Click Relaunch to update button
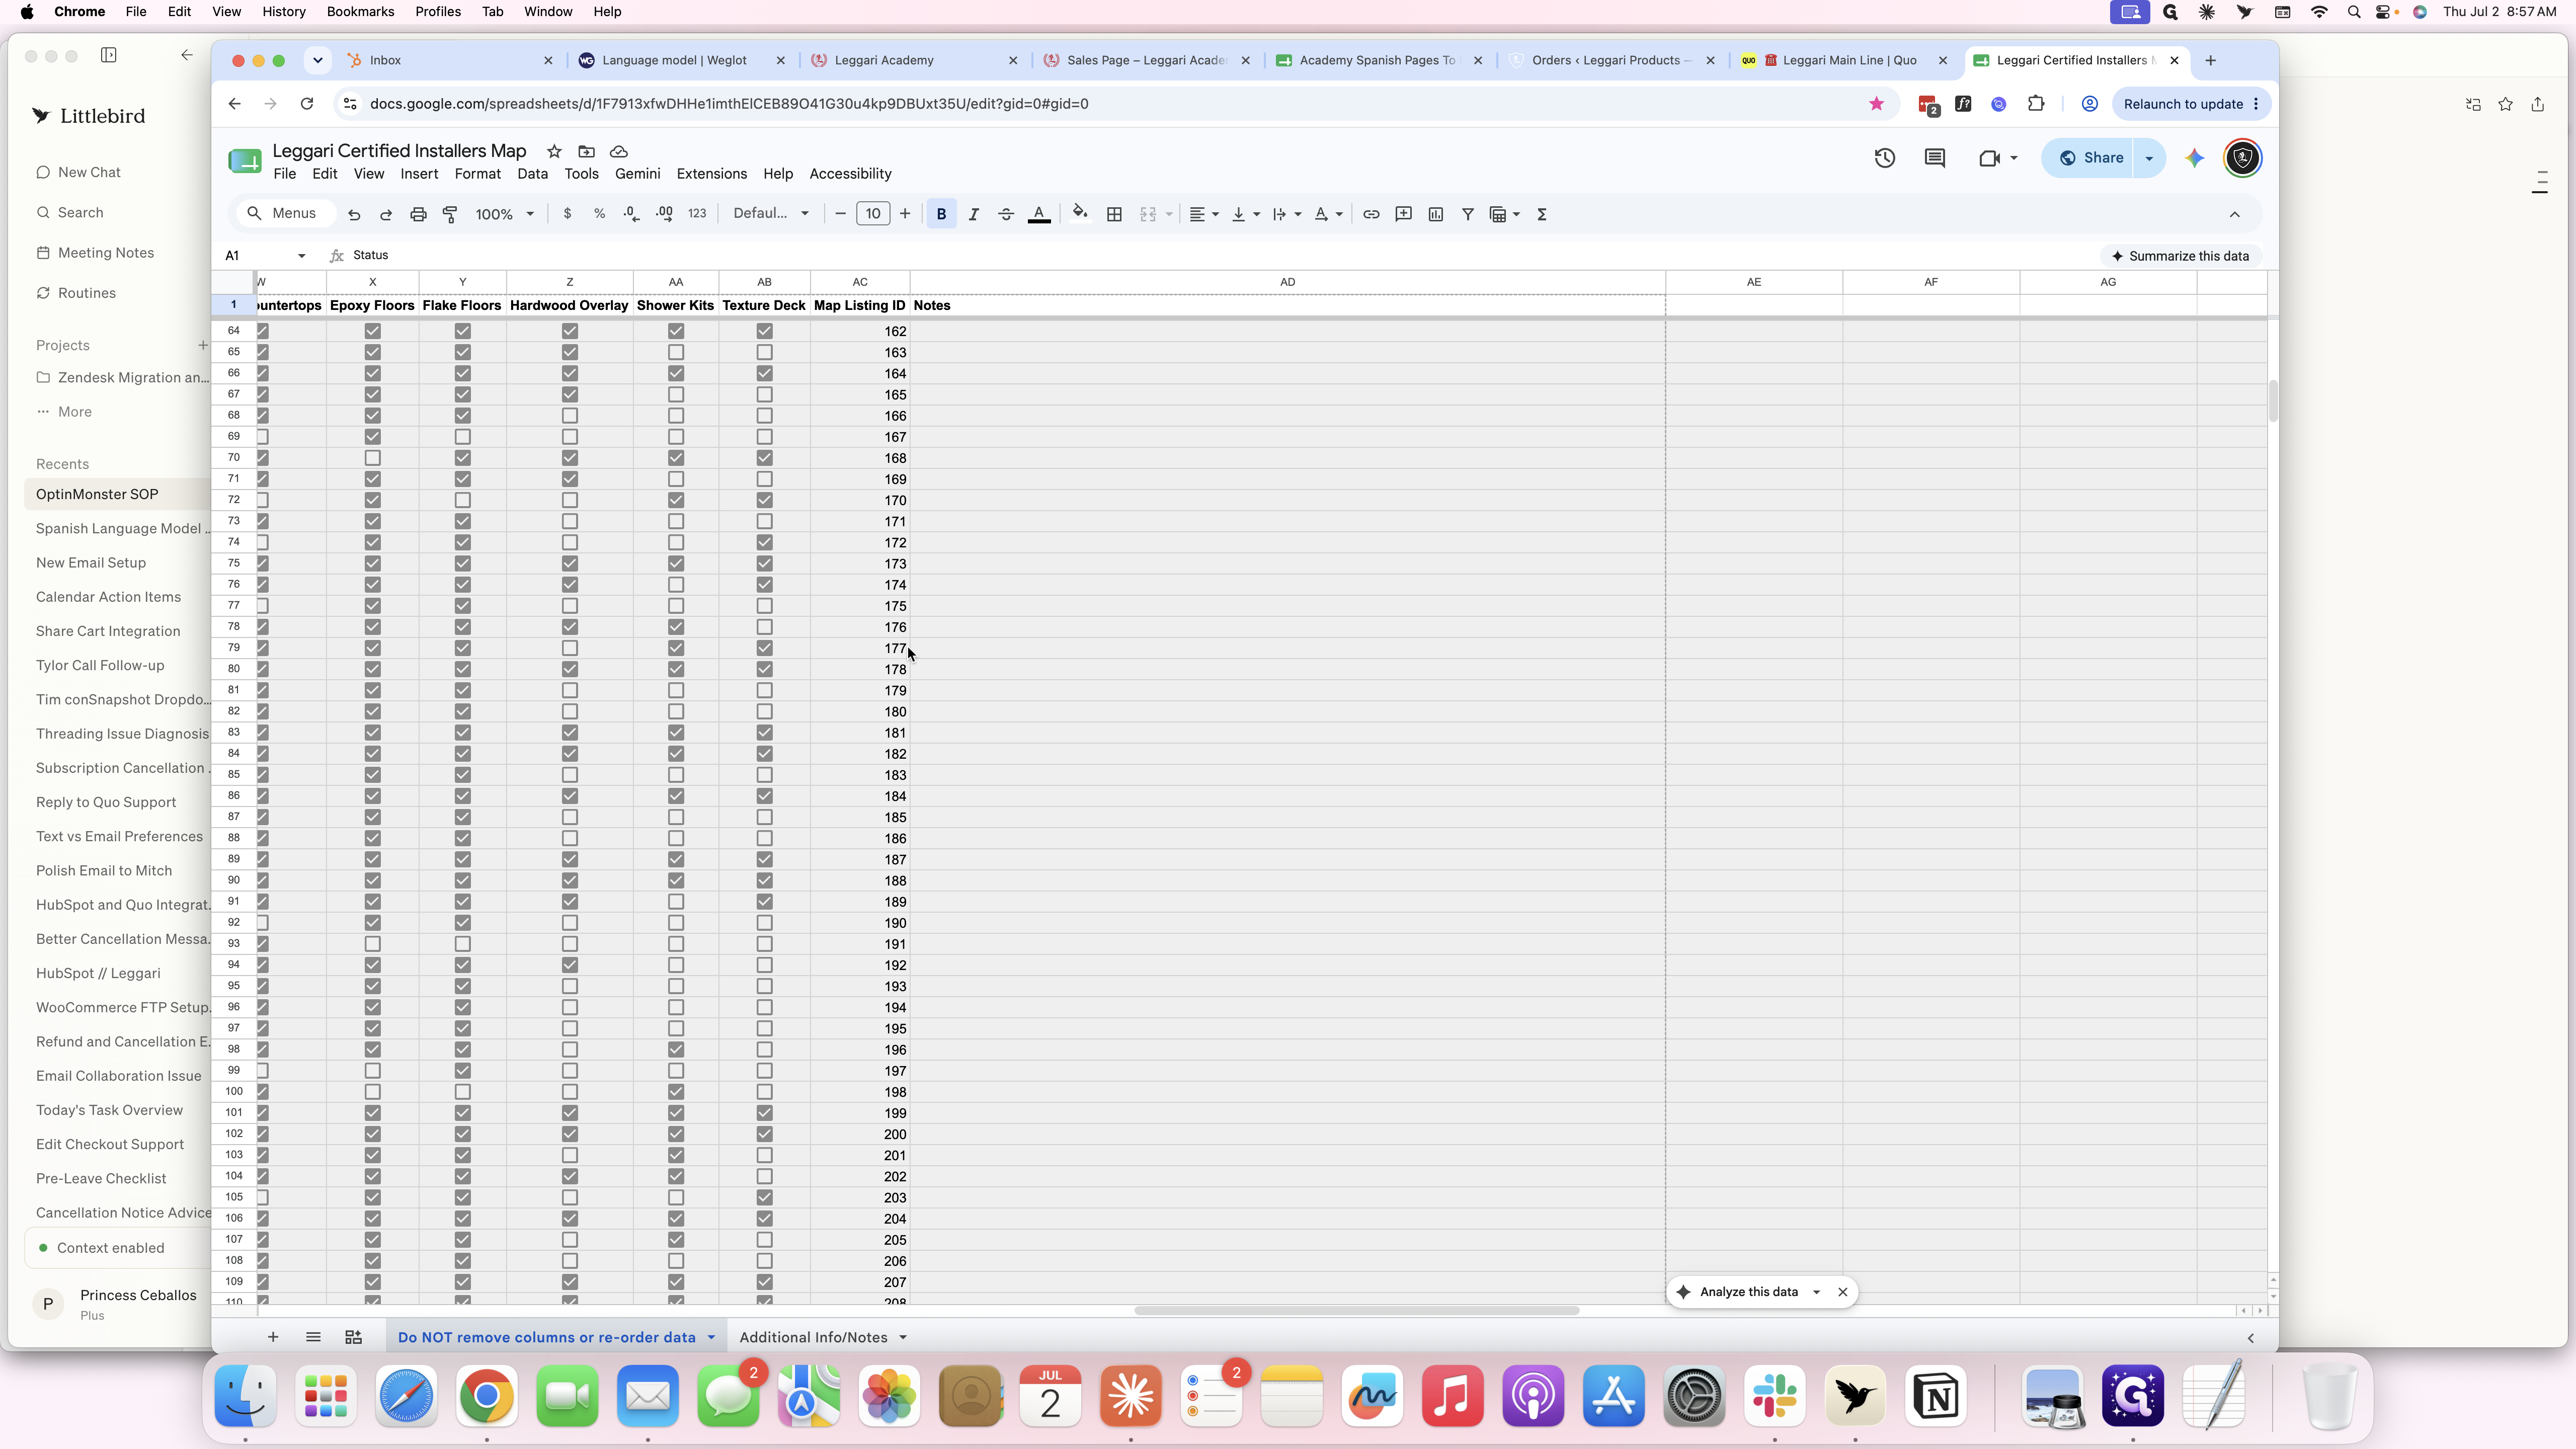This screenshot has width=2576, height=1449. click(2190, 104)
